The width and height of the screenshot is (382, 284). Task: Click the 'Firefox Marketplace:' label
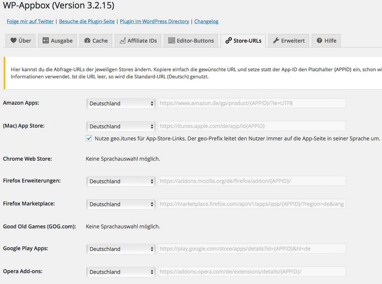29,204
